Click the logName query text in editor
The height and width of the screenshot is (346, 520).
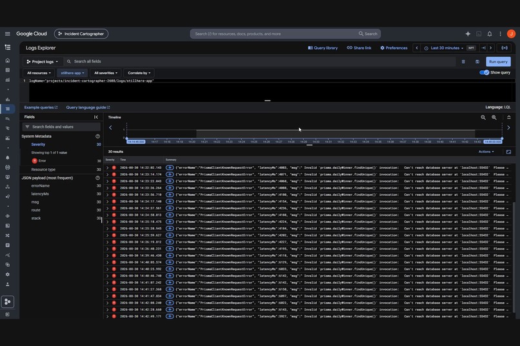(x=92, y=81)
